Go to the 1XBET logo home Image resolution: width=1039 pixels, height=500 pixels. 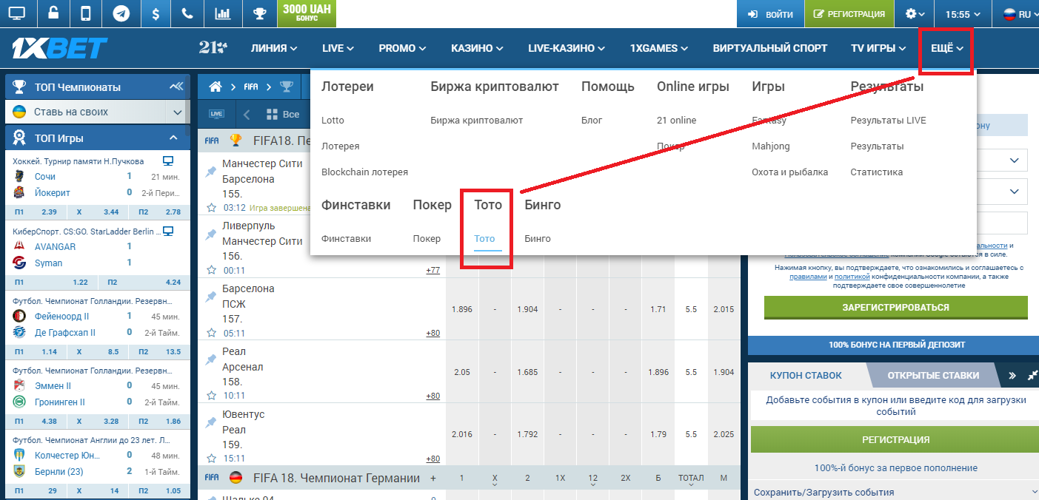pyautogui.click(x=60, y=48)
